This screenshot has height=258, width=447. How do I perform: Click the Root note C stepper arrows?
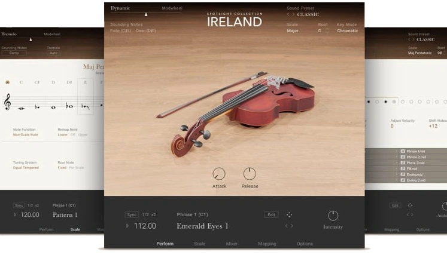327,30
